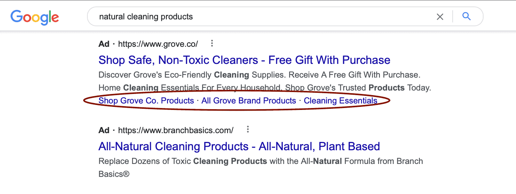Screen dimensions: 516x194
Task: Click the red oval annotation around the sitelinks
Action: pyautogui.click(x=237, y=101)
